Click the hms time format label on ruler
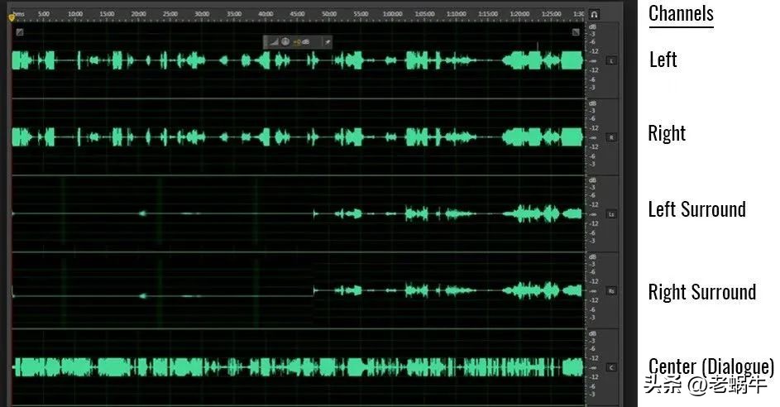 click(x=18, y=14)
